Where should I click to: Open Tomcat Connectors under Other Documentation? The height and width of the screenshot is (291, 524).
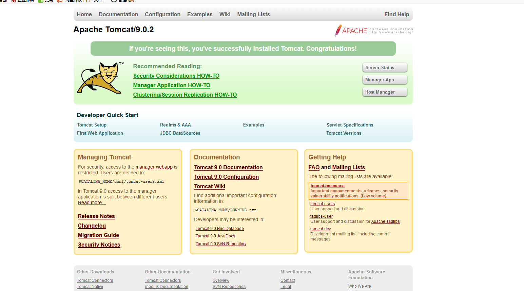click(x=163, y=280)
